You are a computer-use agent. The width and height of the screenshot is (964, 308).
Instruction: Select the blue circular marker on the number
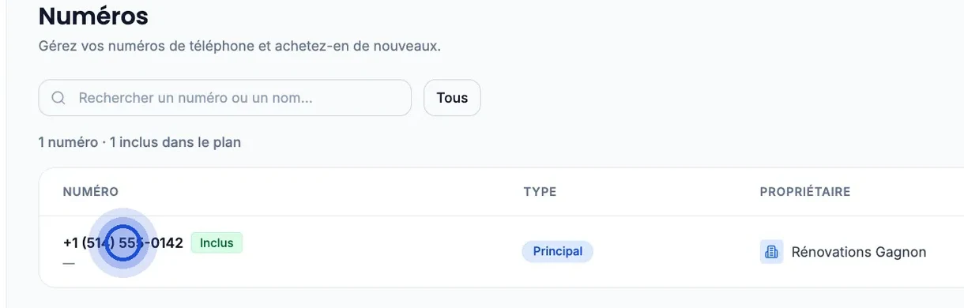[122, 243]
